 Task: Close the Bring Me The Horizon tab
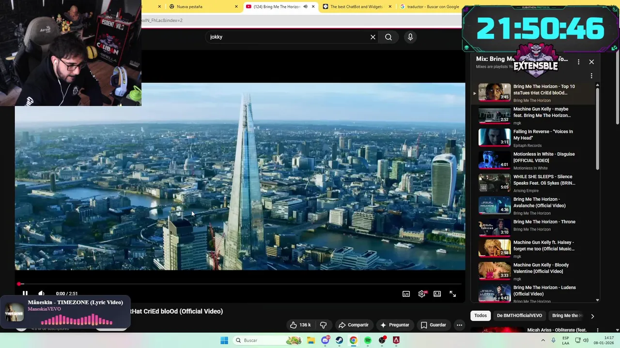click(313, 7)
